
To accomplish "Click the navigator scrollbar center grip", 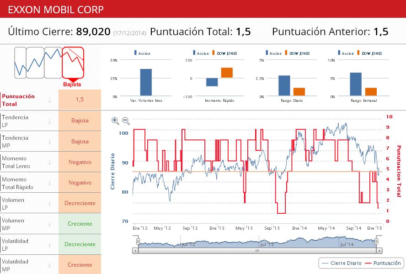I will tap(257, 251).
